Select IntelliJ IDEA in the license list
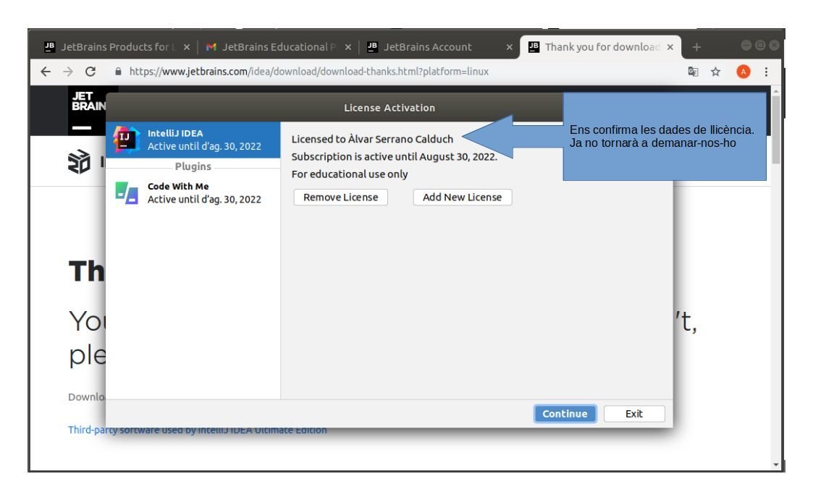Viewport: 813px width, 500px height. (193, 140)
